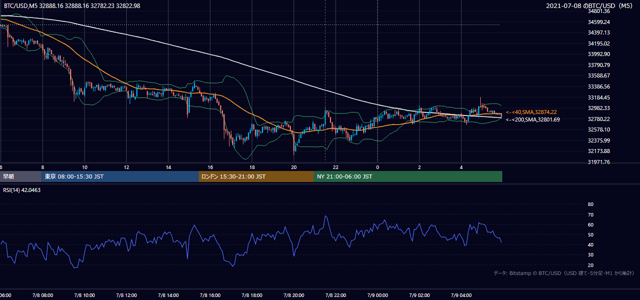Screen dimensions: 640x300
Task: Click price axis value 33184.45
Action: 599,97
